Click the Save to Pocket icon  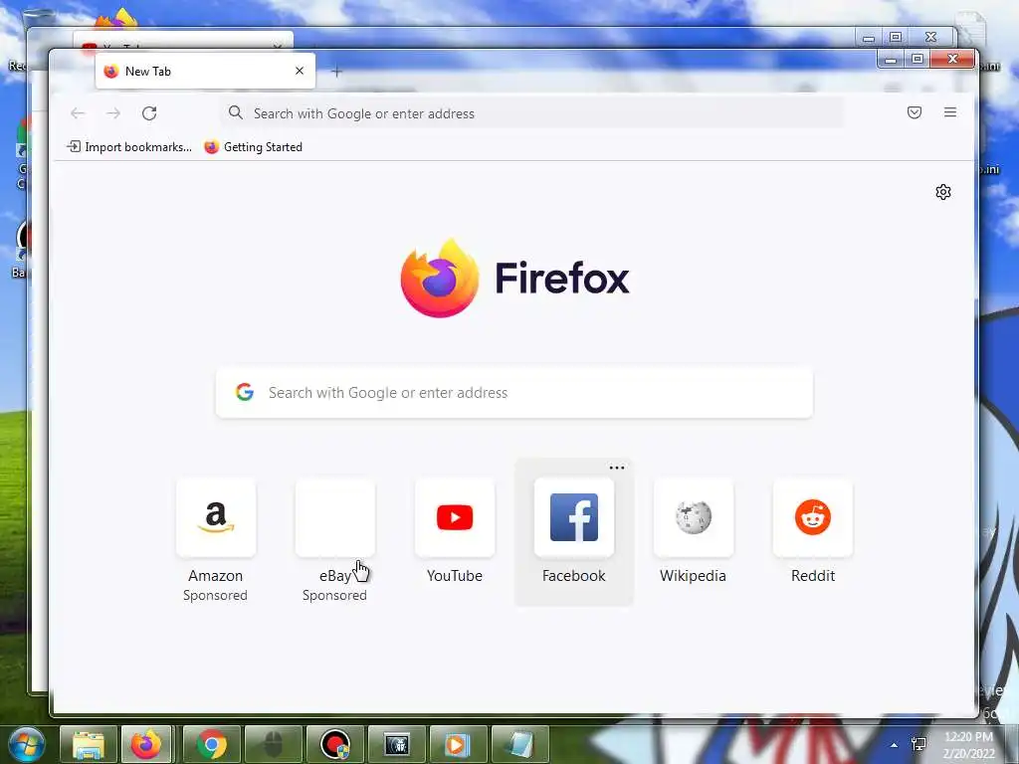tap(915, 112)
